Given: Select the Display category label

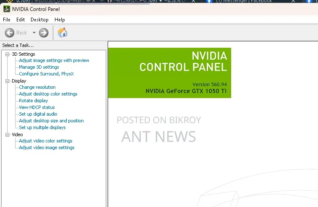Looking at the screenshot, I should [19, 81].
